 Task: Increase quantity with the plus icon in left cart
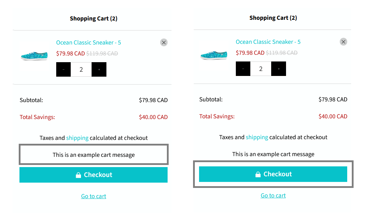tap(99, 69)
